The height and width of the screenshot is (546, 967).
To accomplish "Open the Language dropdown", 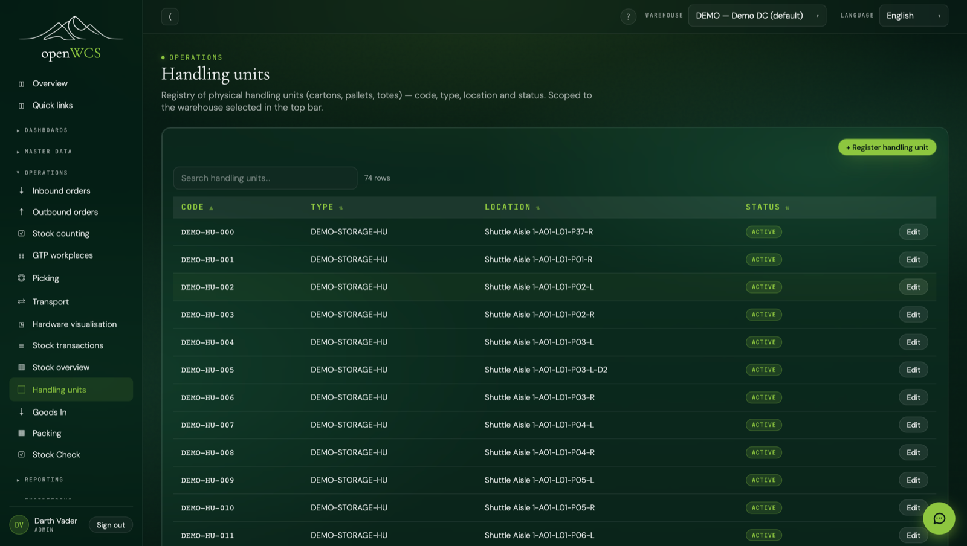I will [913, 16].
